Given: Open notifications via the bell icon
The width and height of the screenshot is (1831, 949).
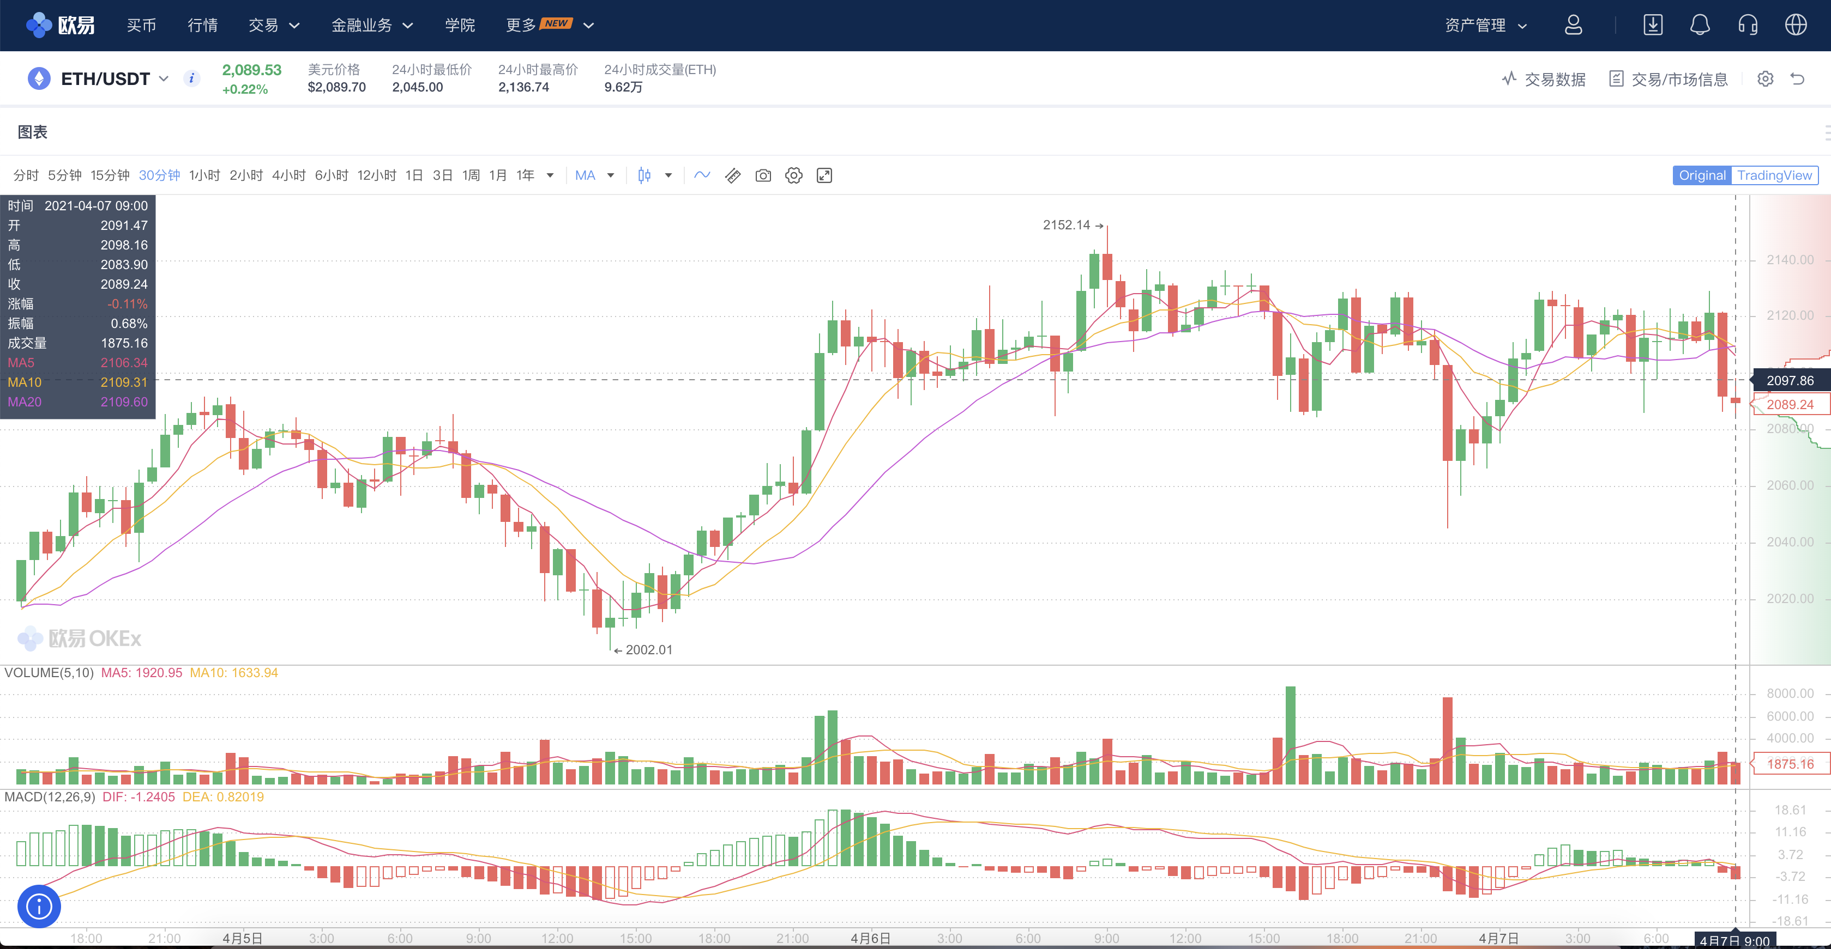Looking at the screenshot, I should 1701,25.
